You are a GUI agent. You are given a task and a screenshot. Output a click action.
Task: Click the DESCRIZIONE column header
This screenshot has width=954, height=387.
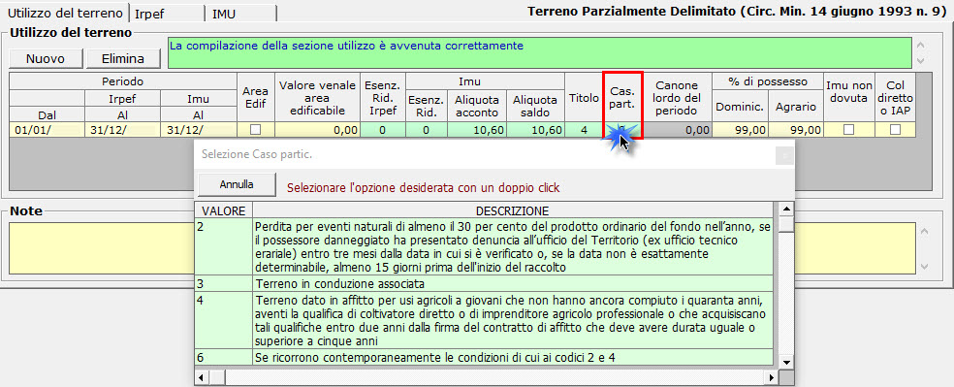(512, 211)
